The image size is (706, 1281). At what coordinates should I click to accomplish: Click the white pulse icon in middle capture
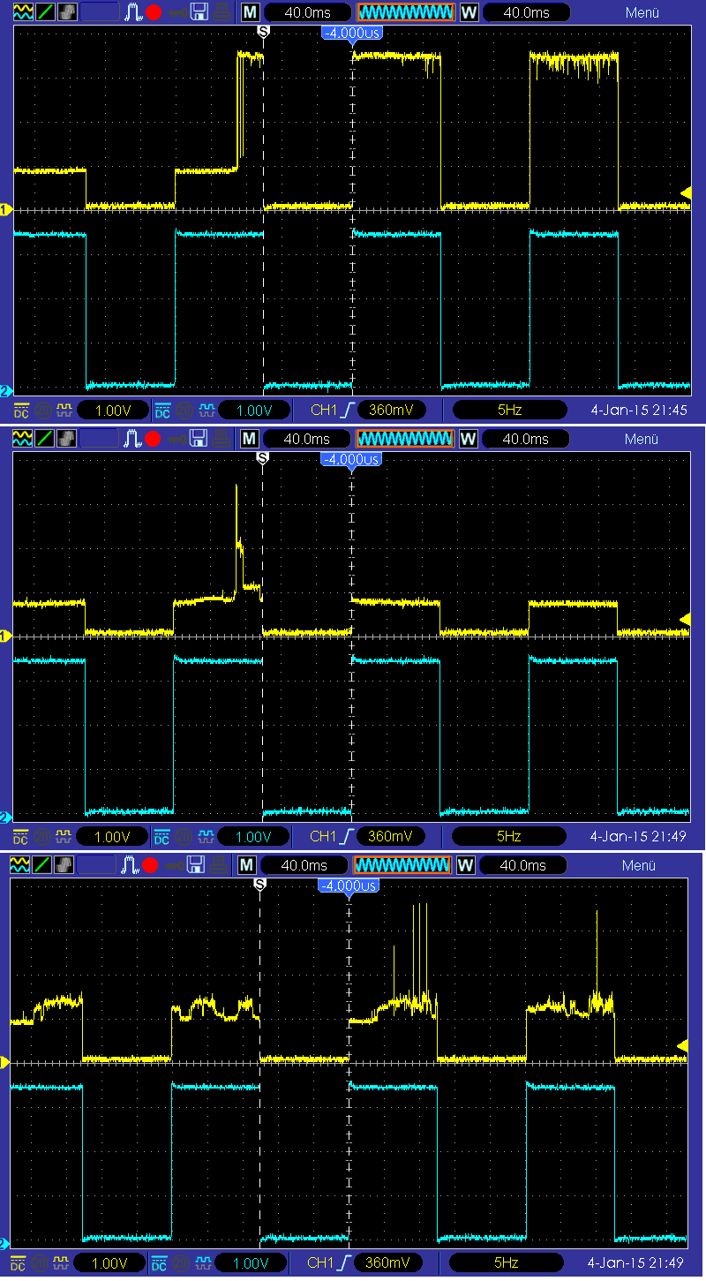[x=133, y=438]
